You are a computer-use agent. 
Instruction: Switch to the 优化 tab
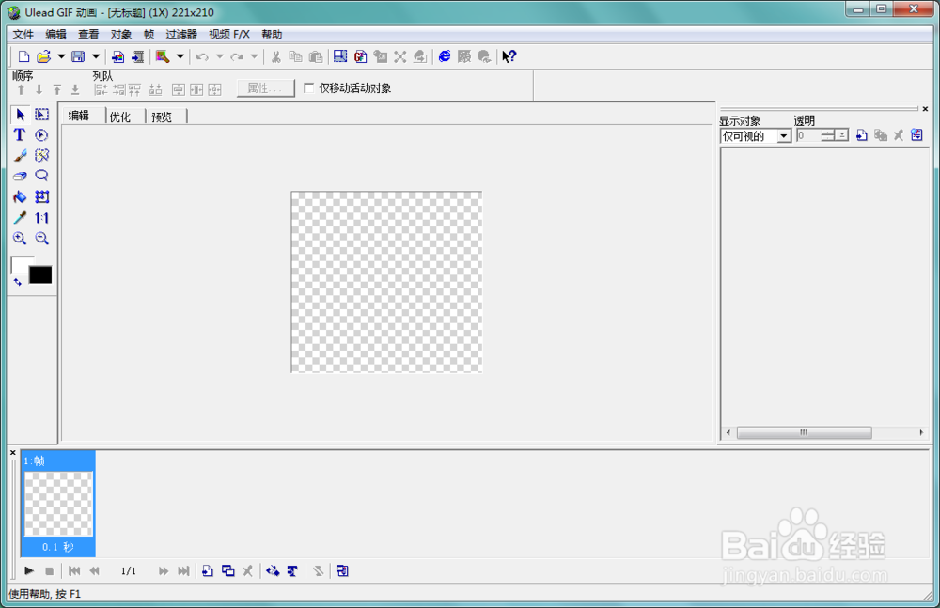121,116
